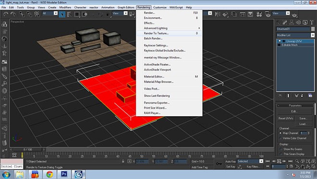Viewport: 317px width, 179px height.
Task: Open the Hierarchy command panel tab
Action: pyautogui.click(x=292, y=23)
